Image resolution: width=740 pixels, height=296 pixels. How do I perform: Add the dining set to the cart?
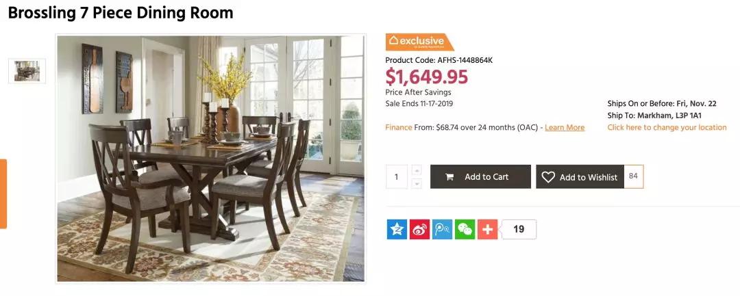[480, 176]
